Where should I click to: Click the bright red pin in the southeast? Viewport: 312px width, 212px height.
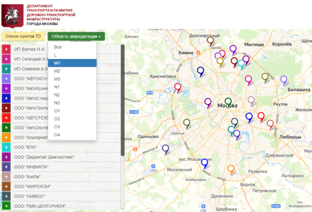point(261,116)
